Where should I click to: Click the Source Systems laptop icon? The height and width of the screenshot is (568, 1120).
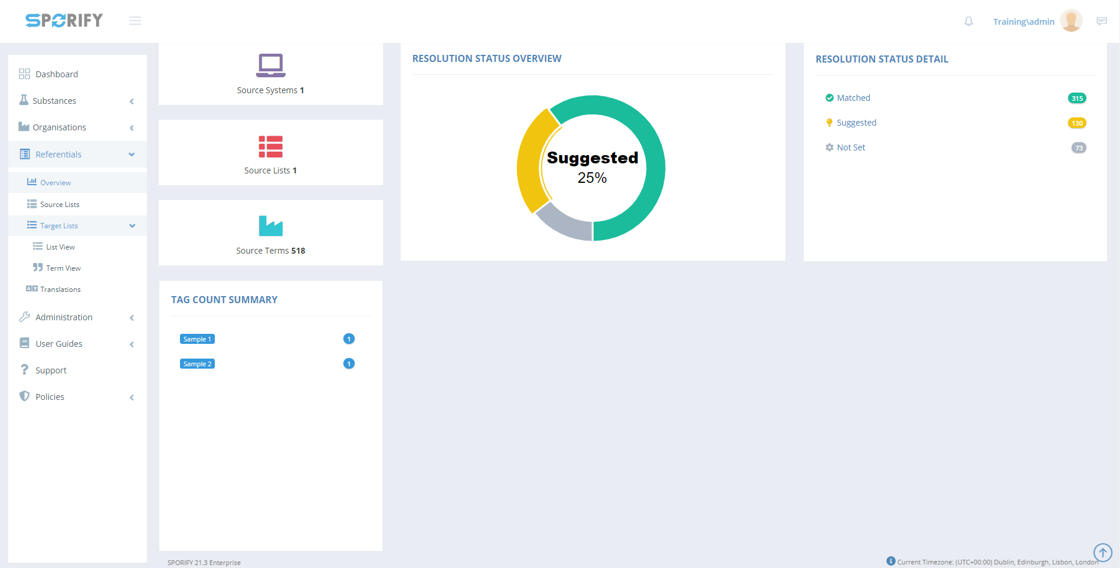(x=270, y=65)
